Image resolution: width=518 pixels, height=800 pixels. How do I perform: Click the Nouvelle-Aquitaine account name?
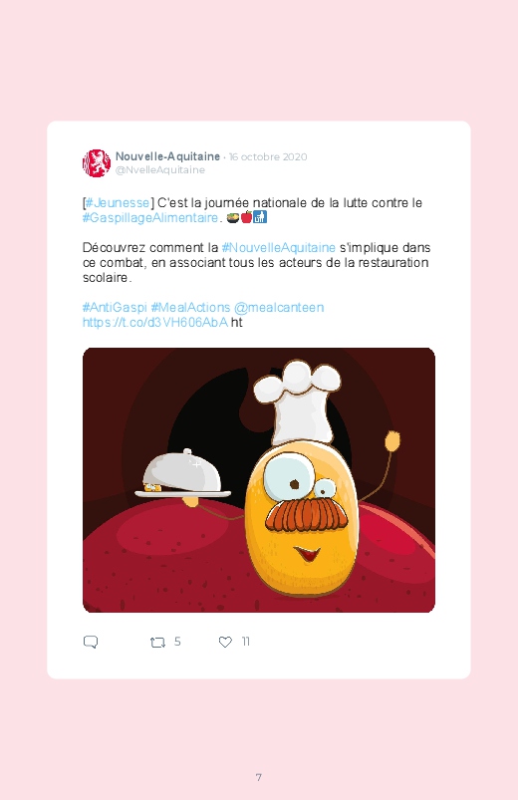pyautogui.click(x=167, y=156)
